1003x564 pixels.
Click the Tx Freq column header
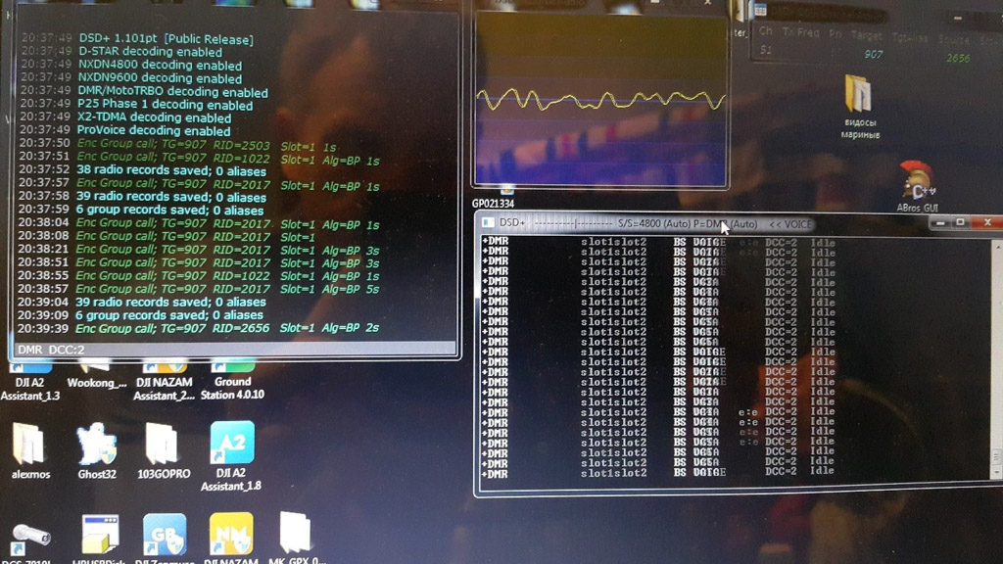[800, 32]
